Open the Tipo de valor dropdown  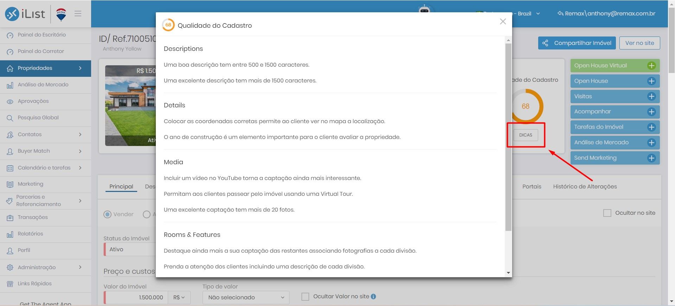(x=246, y=298)
